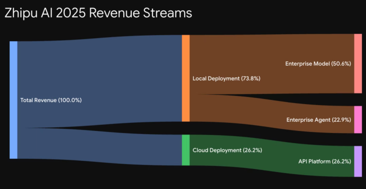Click the 'Cloud Deployment (26.2%)' label
Screen dimensions: 366x189
point(227,150)
